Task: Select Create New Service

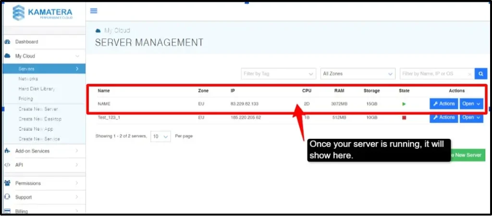Action: click(x=39, y=139)
